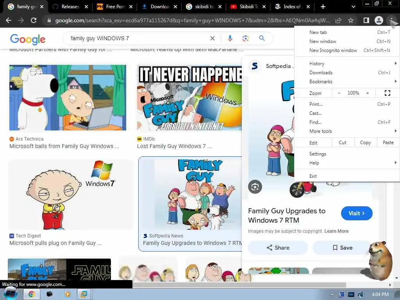Click the Lens icon on the preview image
400x300 pixels.
click(x=255, y=187)
